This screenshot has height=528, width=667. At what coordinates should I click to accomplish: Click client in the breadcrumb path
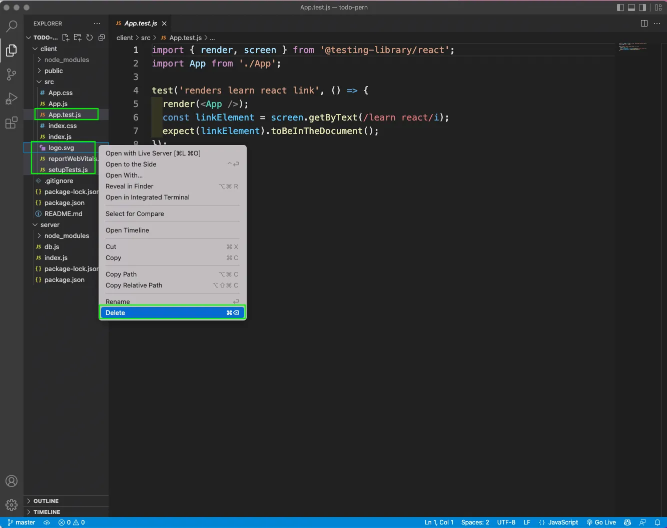pos(125,37)
